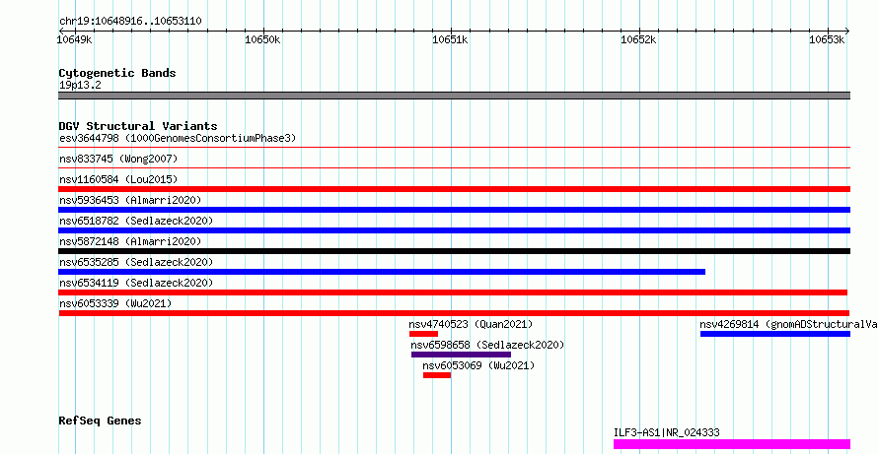Select the magenta ILF3-AS1 gene bar
This screenshot has height=454, width=878.
click(x=732, y=444)
